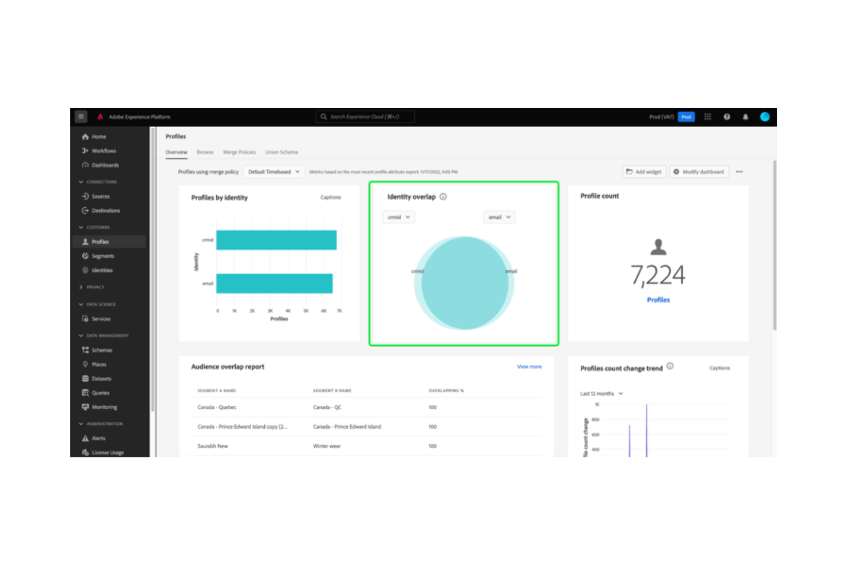The width and height of the screenshot is (847, 565).
Task: Switch to the Browse tab
Action: click(205, 152)
